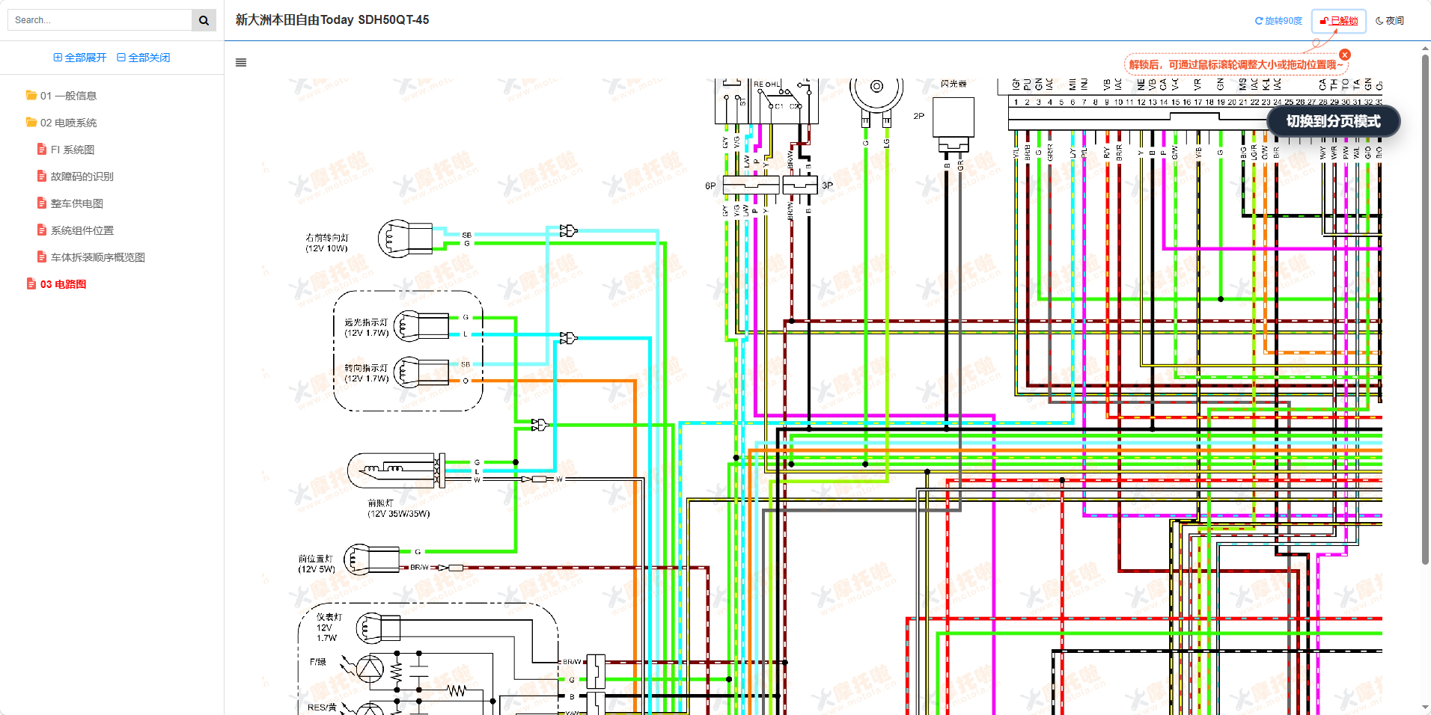Viewport: 1431px width, 715px height.
Task: Click the scrollbar down arrow
Action: pyautogui.click(x=1425, y=708)
